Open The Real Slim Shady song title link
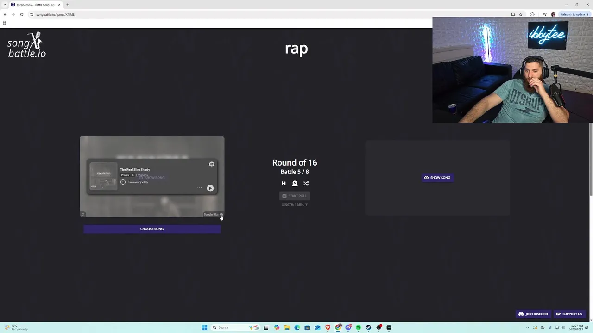This screenshot has width=593, height=333. (x=135, y=169)
